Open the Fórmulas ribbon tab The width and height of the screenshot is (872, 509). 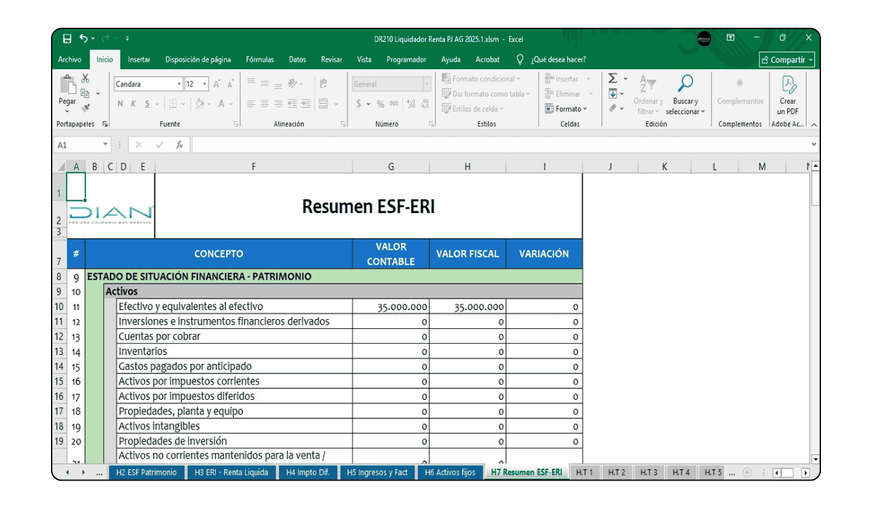tap(260, 59)
